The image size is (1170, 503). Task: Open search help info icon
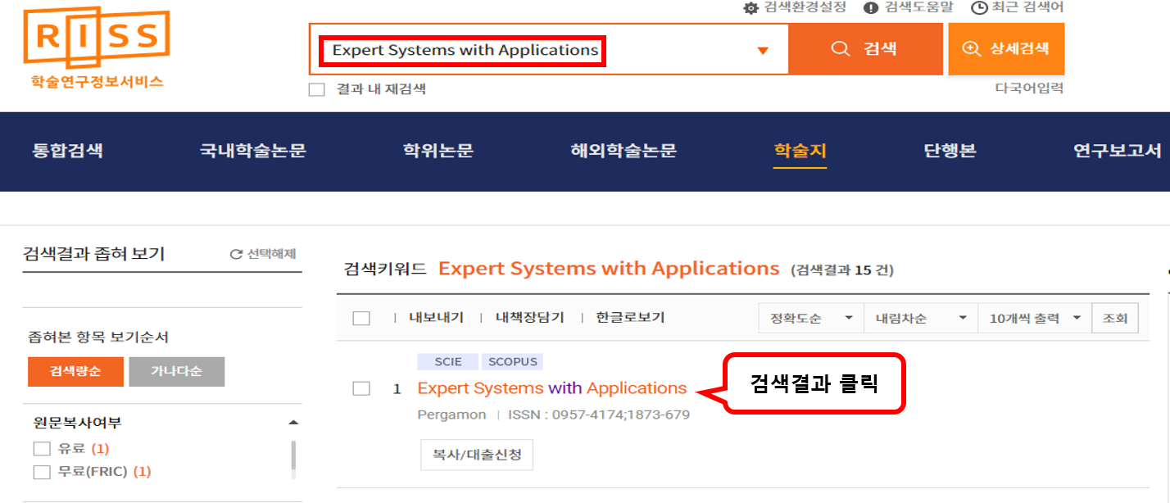coord(871,8)
